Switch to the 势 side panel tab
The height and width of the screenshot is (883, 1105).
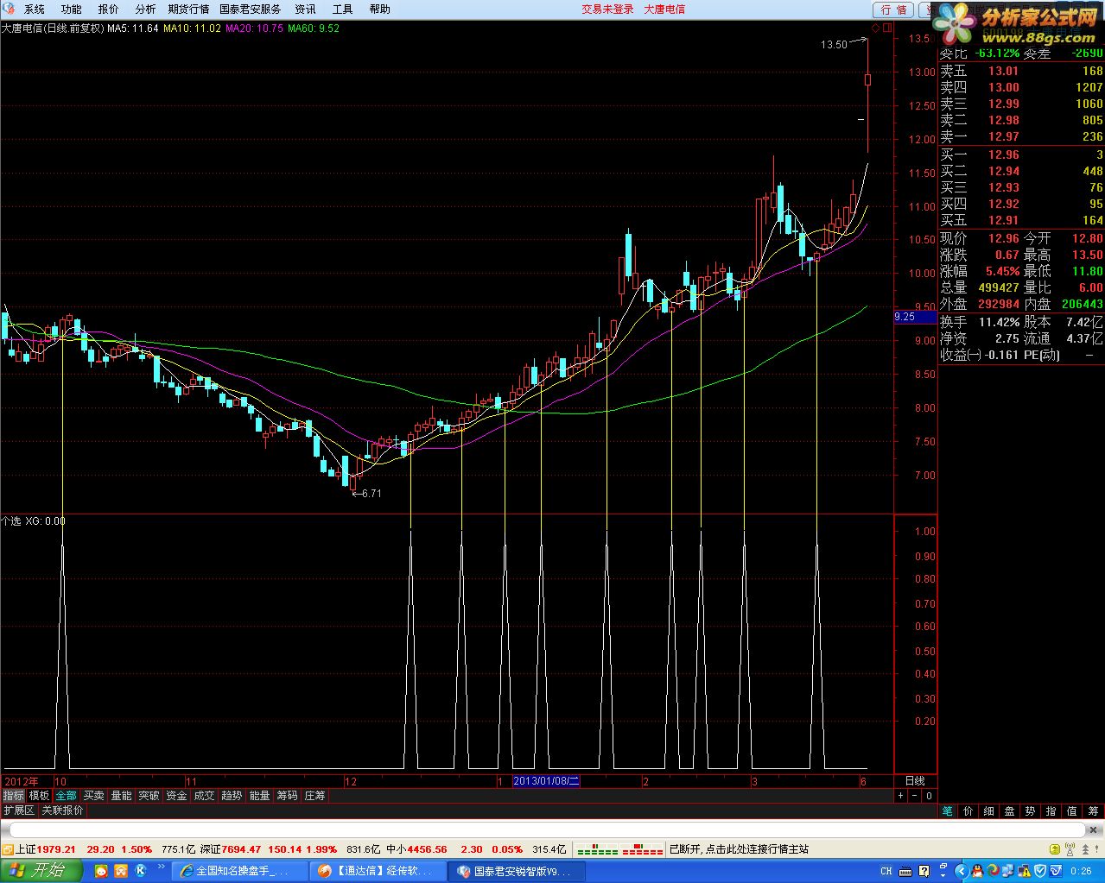click(1031, 811)
